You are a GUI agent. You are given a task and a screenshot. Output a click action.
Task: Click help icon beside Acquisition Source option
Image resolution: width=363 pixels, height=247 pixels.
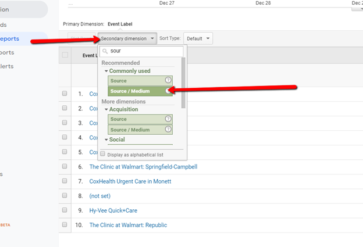point(168,119)
